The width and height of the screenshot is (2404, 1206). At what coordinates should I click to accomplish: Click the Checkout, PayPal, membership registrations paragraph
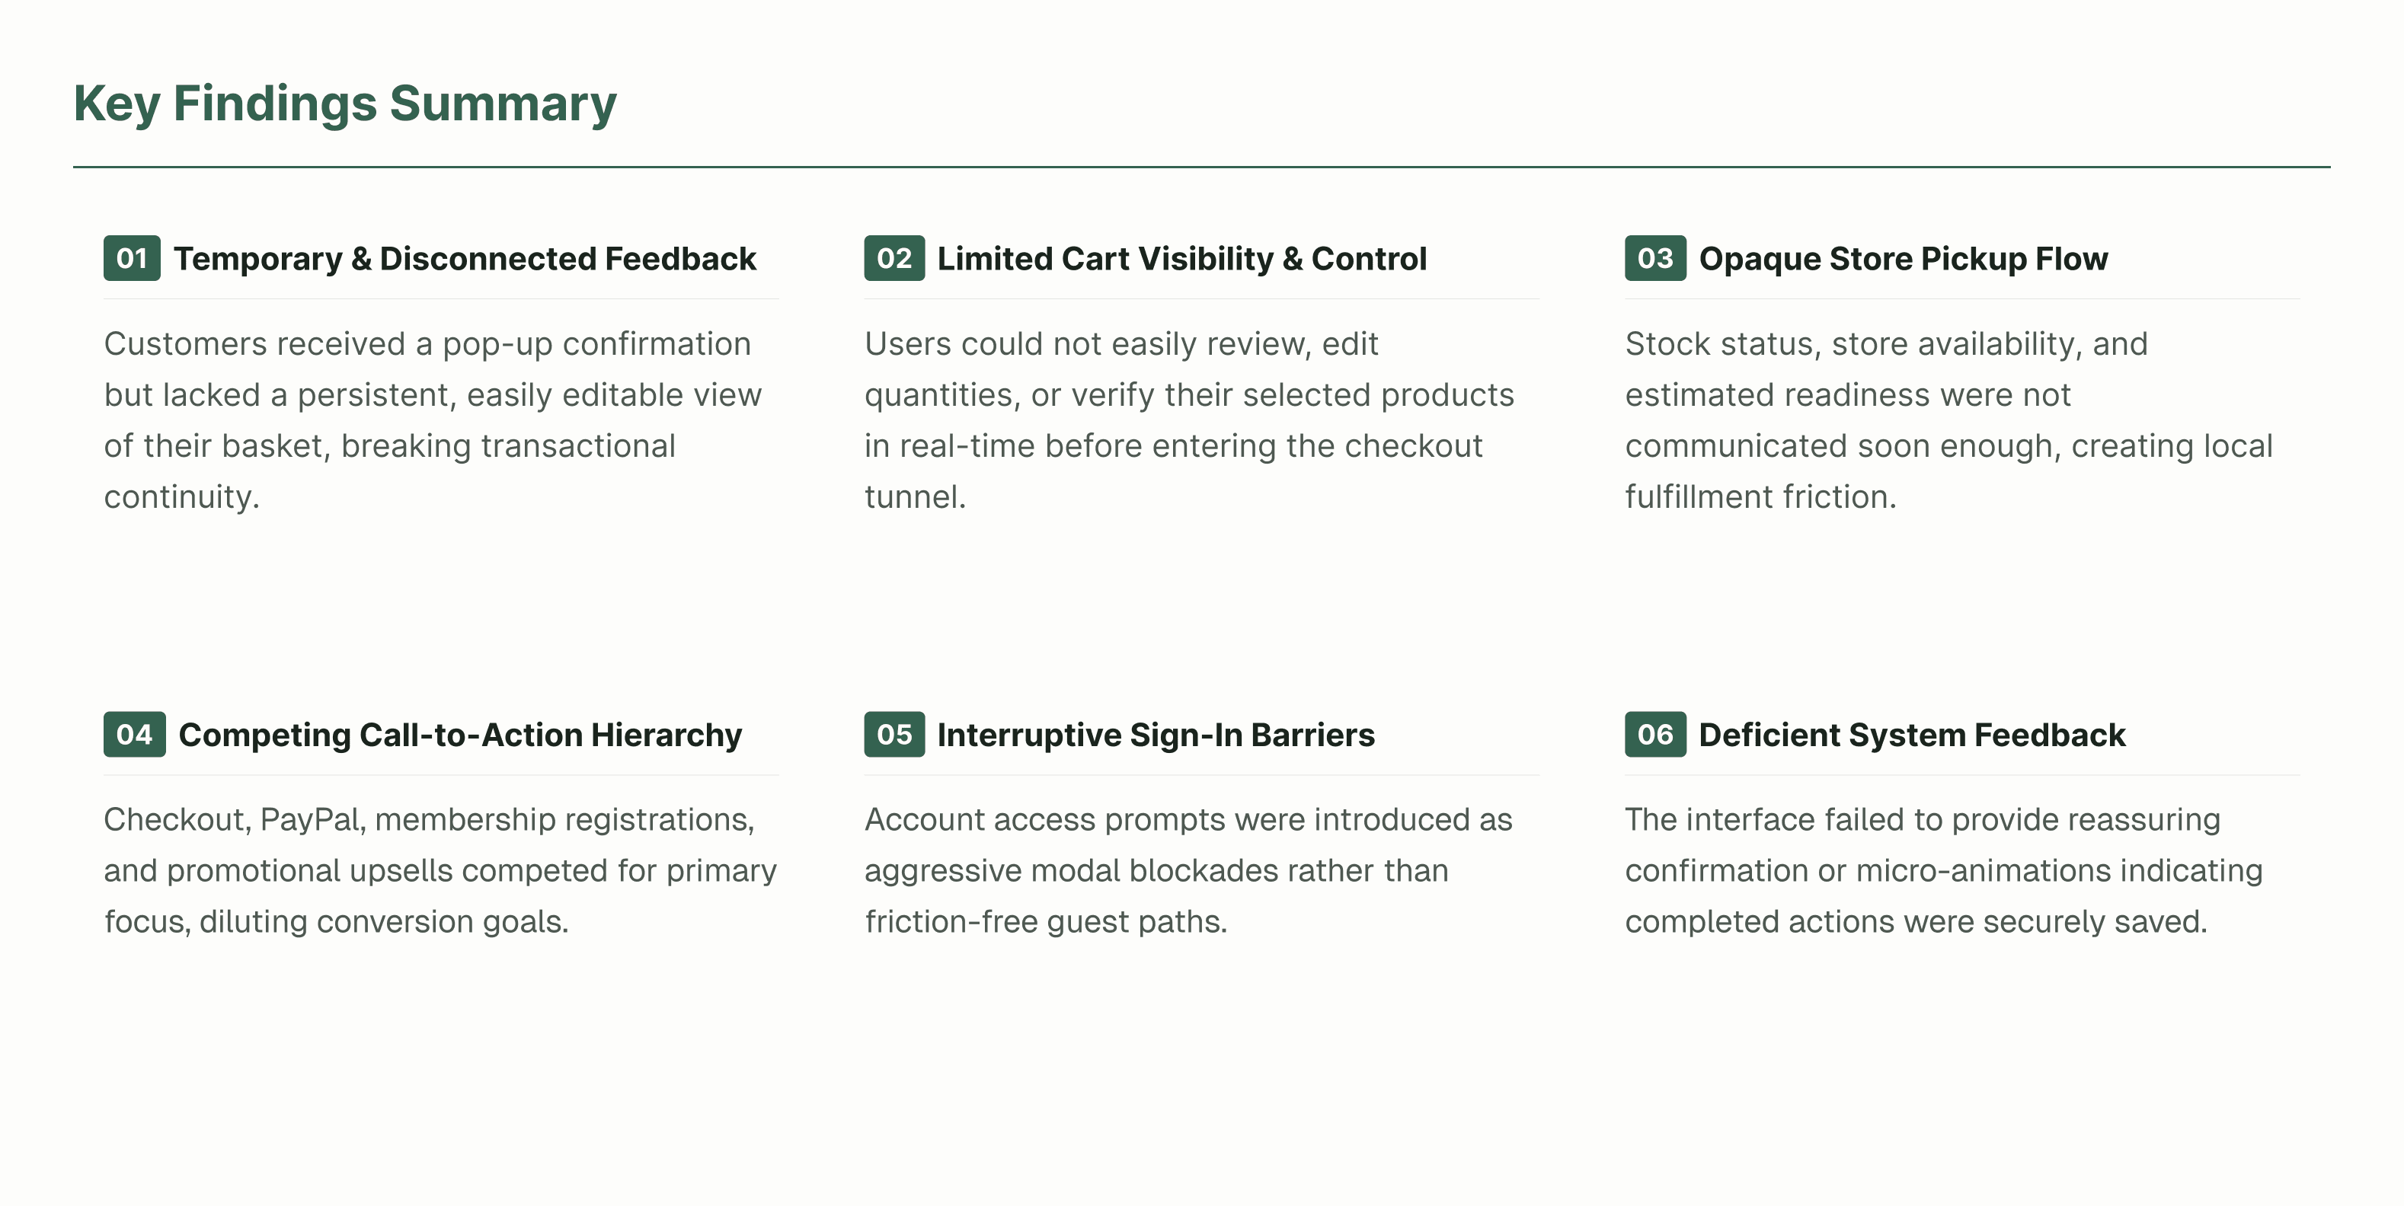click(440, 870)
